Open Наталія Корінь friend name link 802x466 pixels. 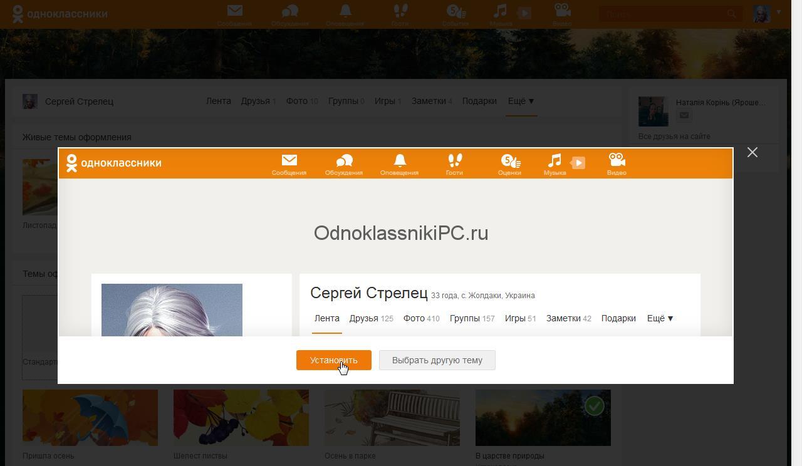click(721, 102)
